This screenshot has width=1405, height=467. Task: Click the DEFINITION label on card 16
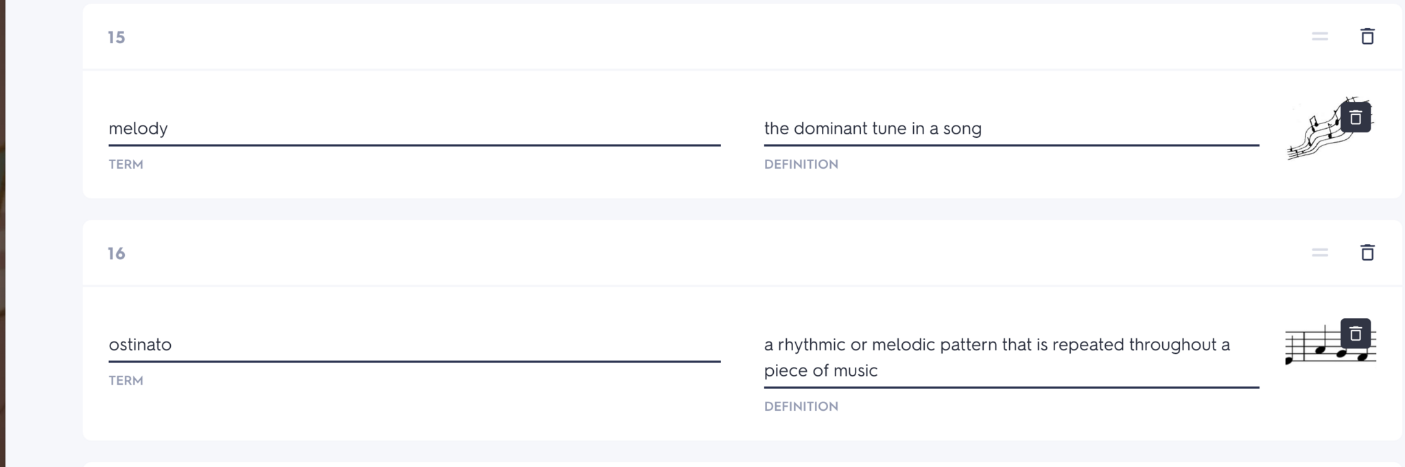(x=801, y=407)
